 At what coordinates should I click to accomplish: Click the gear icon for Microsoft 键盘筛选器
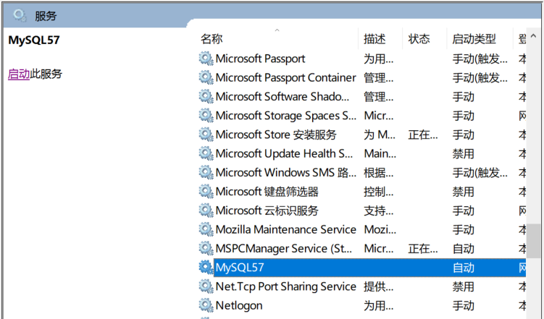tap(206, 192)
